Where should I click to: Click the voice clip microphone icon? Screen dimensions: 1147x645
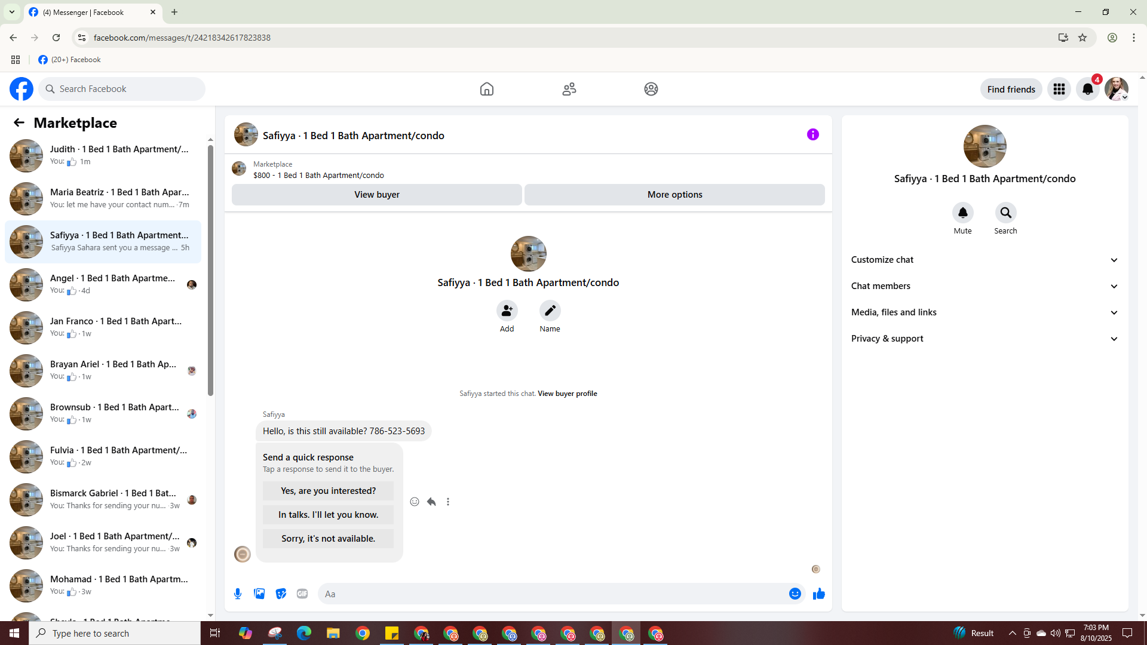pos(238,594)
